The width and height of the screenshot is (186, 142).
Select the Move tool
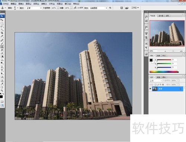(x=2, y=20)
